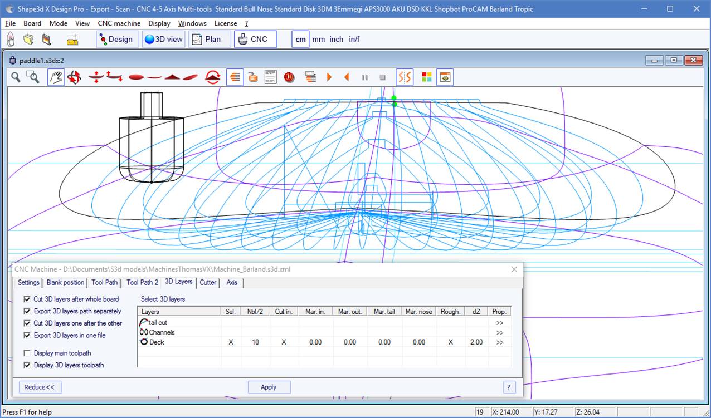Image resolution: width=711 pixels, height=418 pixels.
Task: Open the measuring tape tool
Action: [x=72, y=40]
